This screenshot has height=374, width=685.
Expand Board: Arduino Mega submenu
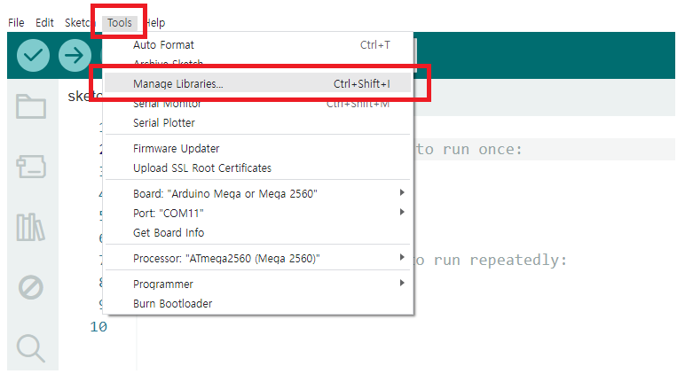pyautogui.click(x=257, y=194)
